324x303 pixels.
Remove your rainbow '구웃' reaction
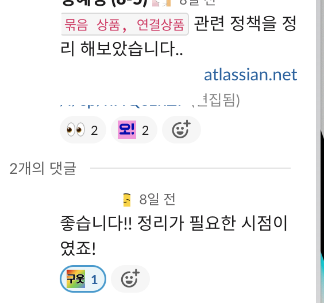click(83, 279)
